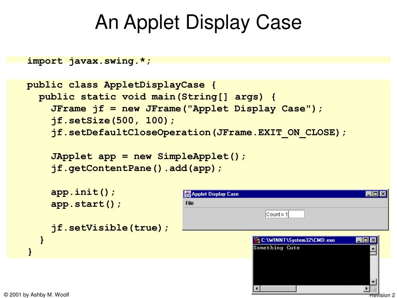Maximize the Applet Display Case window
The width and height of the screenshot is (397, 298).
(375, 194)
